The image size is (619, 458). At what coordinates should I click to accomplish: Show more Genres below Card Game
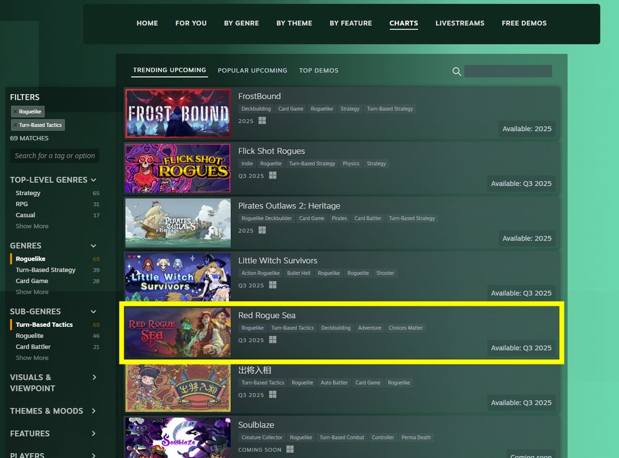tap(32, 292)
